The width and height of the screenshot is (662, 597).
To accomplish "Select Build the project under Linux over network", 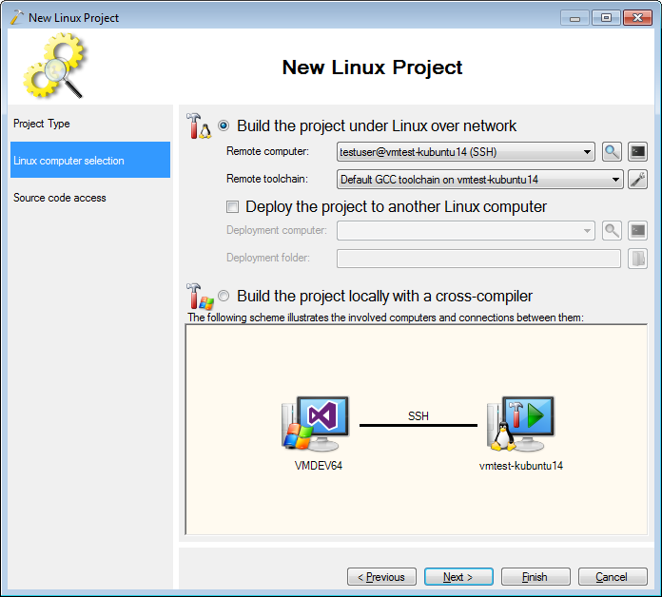I will pos(224,125).
